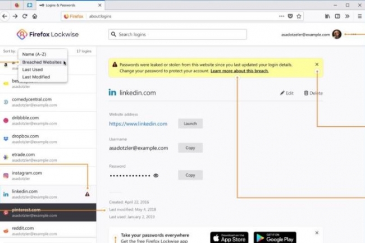Save page to Pocket icon
Screen dimensions: 365x243
(290, 16)
